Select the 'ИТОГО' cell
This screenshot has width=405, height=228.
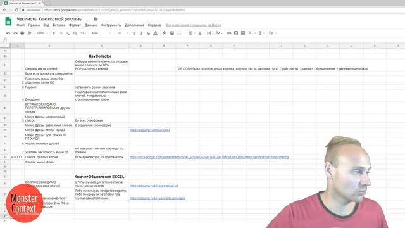(x=17, y=157)
